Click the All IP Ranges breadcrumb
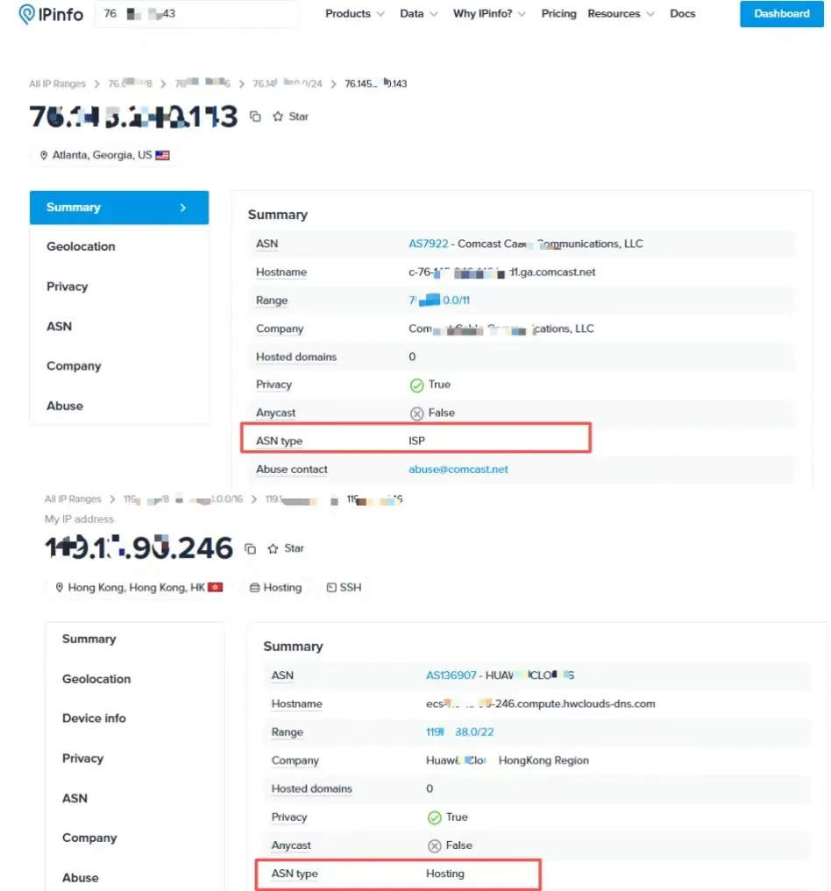 [x=57, y=83]
